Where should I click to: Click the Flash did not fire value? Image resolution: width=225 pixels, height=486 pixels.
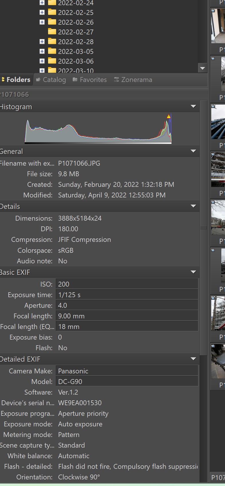pos(128,467)
